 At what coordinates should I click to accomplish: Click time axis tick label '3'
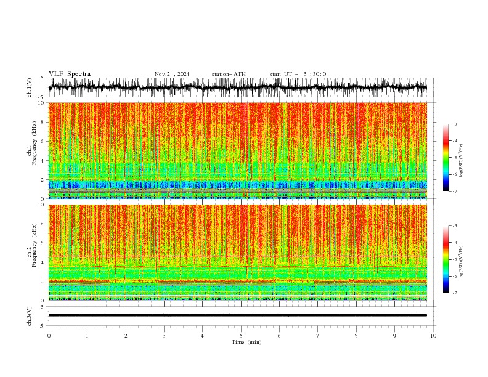click(x=164, y=336)
